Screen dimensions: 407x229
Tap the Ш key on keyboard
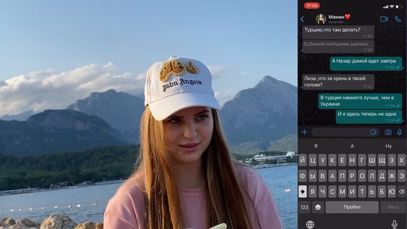(371, 160)
